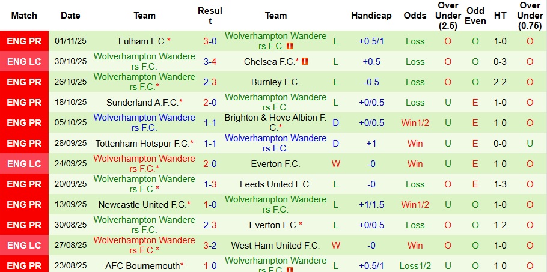Click the Odd Even column header

(x=475, y=16)
